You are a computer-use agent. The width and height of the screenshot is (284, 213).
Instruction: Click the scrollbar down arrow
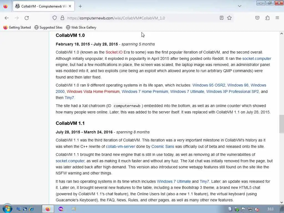282,202
